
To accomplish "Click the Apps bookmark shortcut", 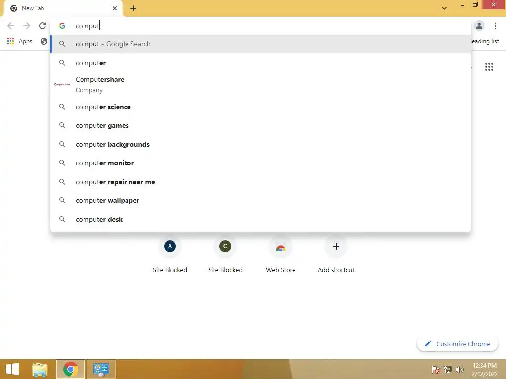I will (20, 41).
